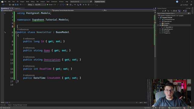The height and width of the screenshot is (109, 194).
Task: Open the Supabase.Tutorial project navigation dropdown
Action: tap(26, 11)
